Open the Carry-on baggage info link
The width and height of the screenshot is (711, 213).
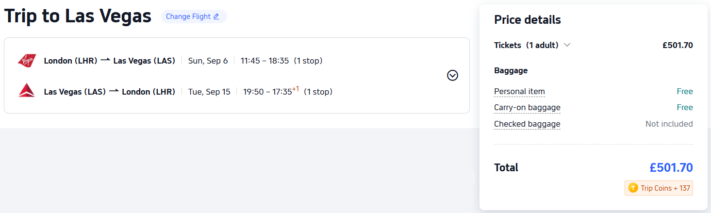tap(527, 107)
